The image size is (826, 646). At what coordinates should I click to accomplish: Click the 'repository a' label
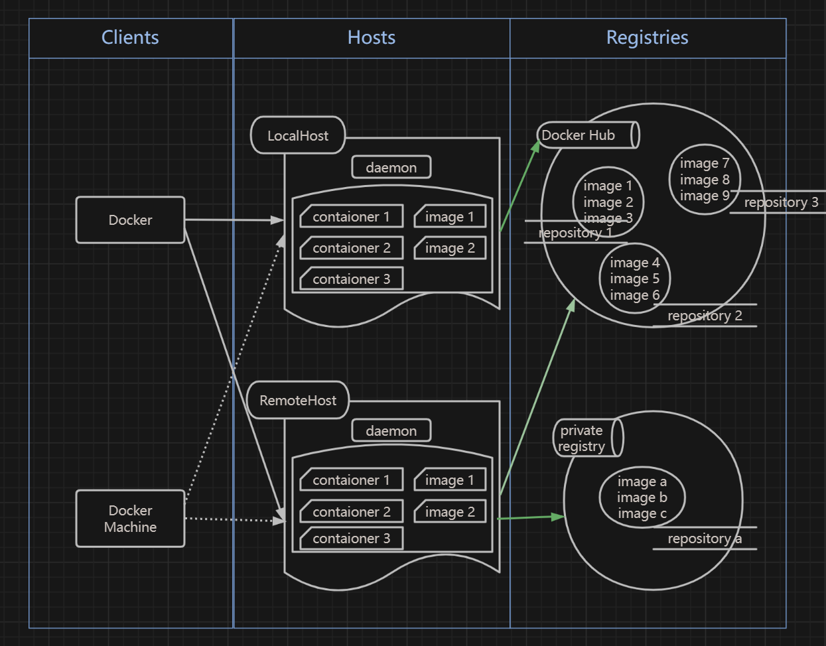click(x=705, y=539)
